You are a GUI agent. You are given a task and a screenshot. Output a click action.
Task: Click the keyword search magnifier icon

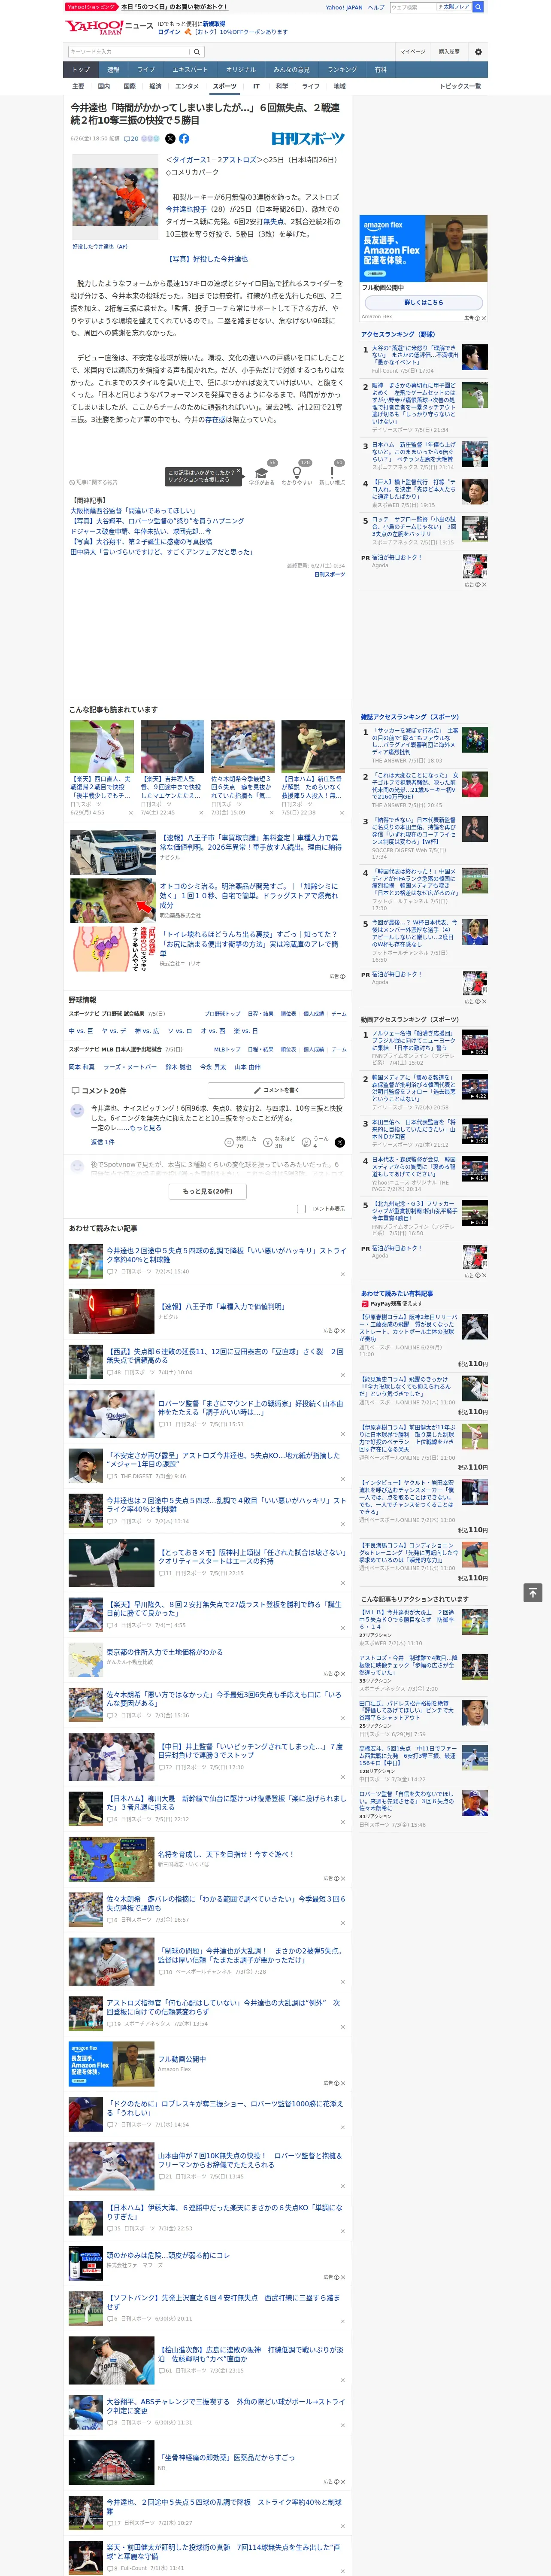point(197,52)
